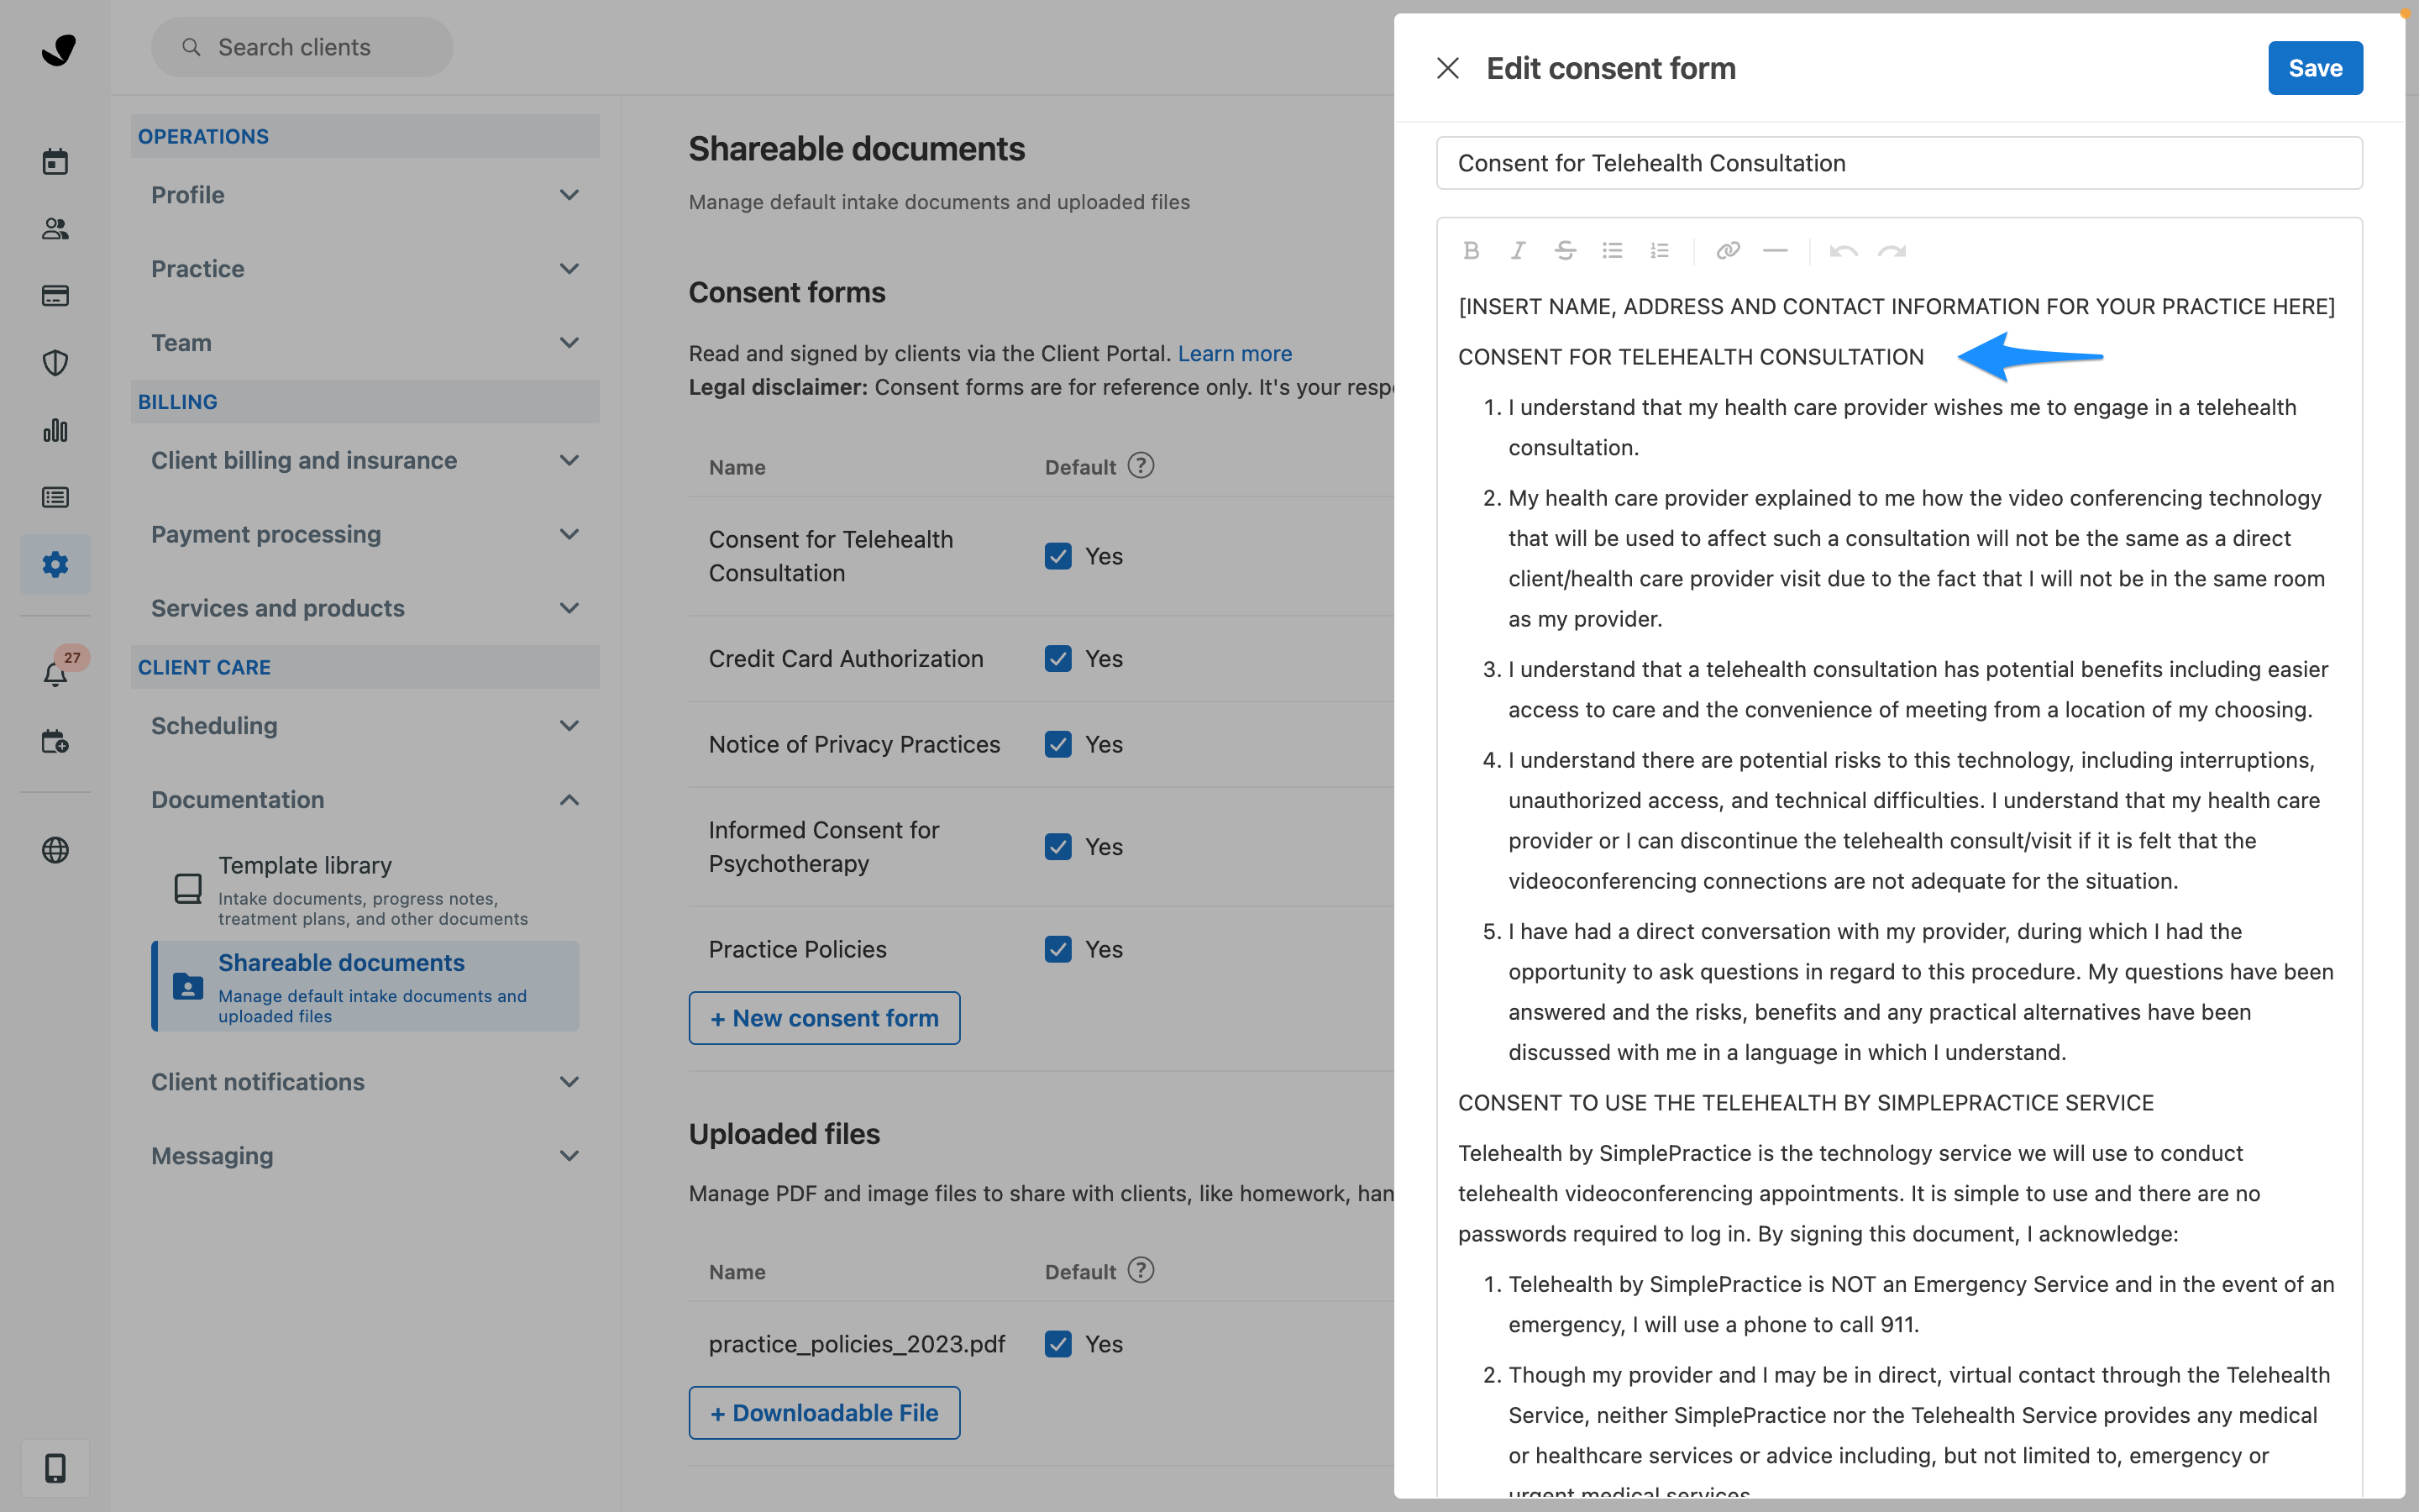
Task: Open the Analytics bar chart icon
Action: (x=55, y=430)
